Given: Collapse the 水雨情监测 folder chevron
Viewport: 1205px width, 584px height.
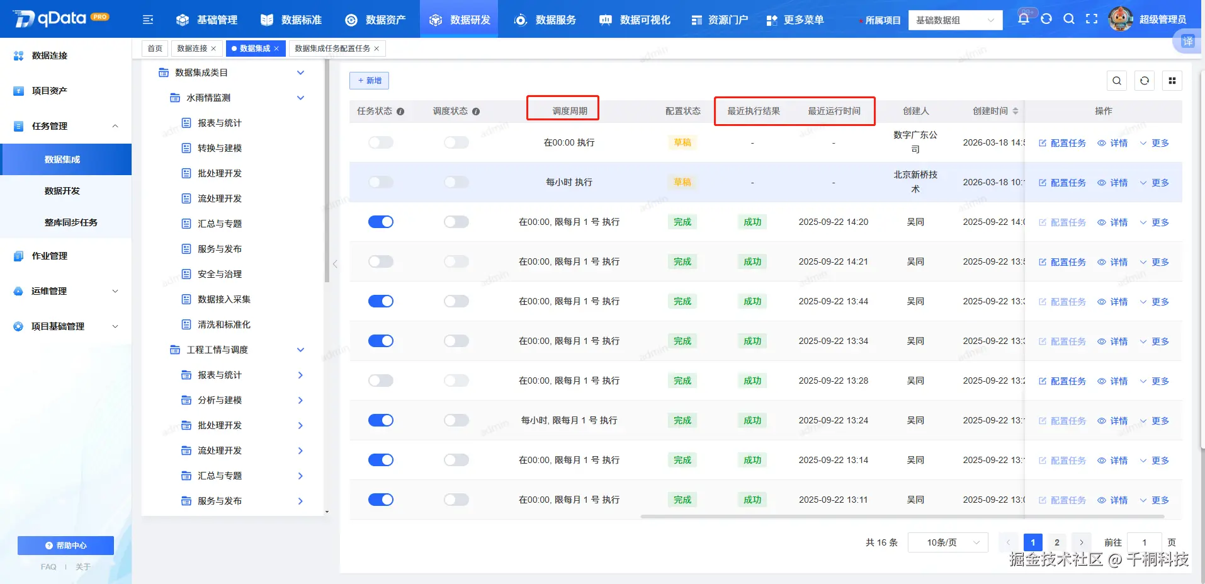Looking at the screenshot, I should pos(300,98).
